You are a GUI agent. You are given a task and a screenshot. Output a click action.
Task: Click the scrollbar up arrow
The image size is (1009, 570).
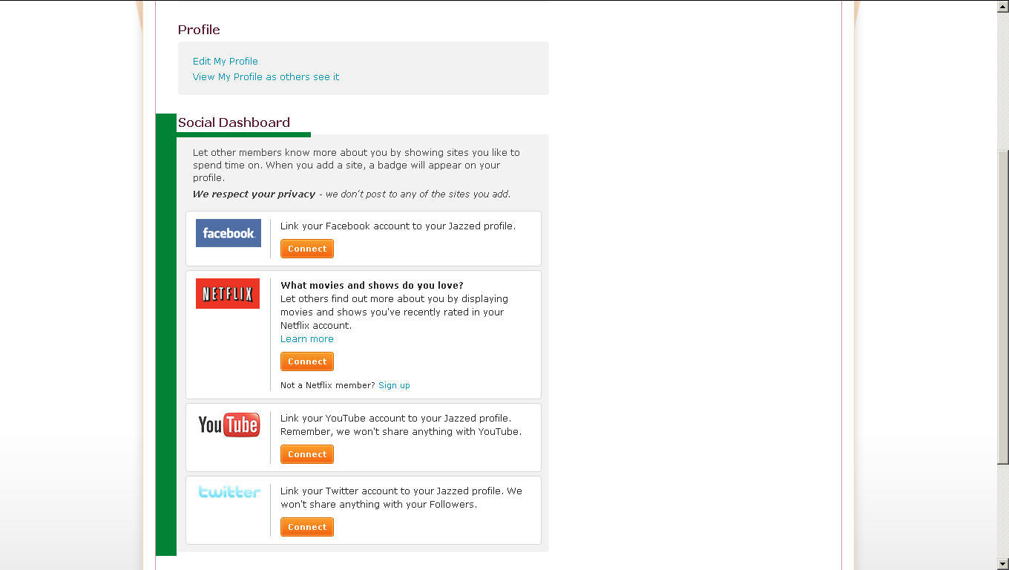[1003, 6]
